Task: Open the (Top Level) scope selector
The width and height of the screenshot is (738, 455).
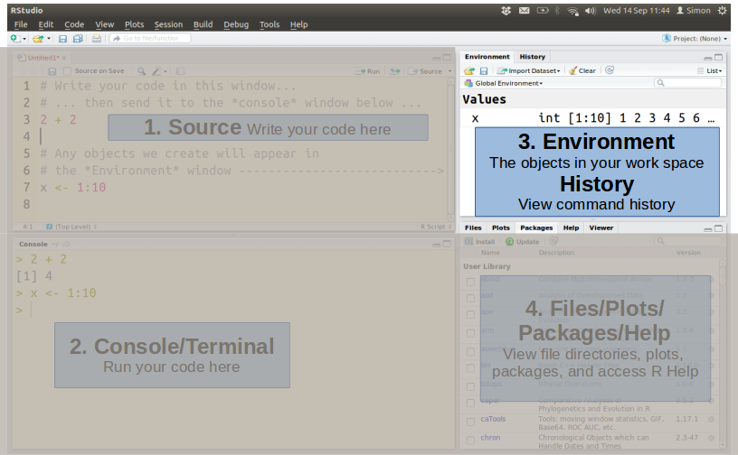Action: point(71,227)
